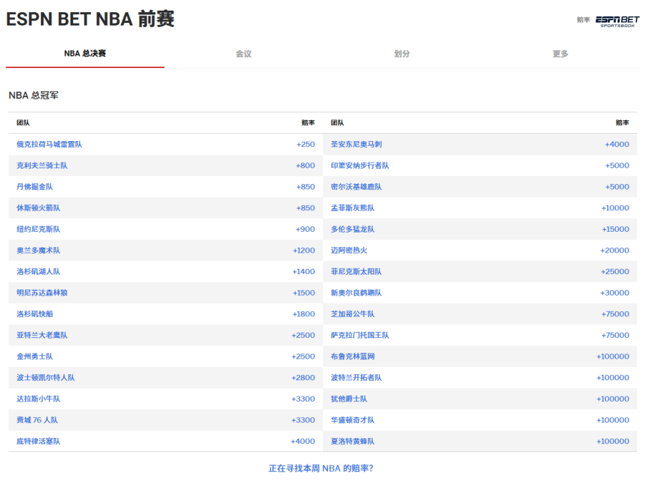Image resolution: width=645 pixels, height=481 pixels.
Task: Click the +75000 odds for 芝加哥公牛队
Action: pyautogui.click(x=615, y=314)
